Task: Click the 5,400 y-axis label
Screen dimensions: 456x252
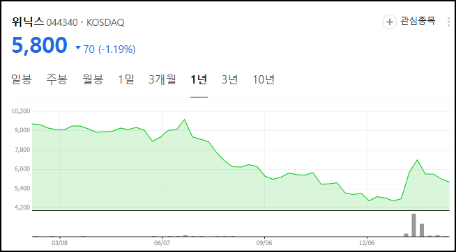Action: (22, 189)
